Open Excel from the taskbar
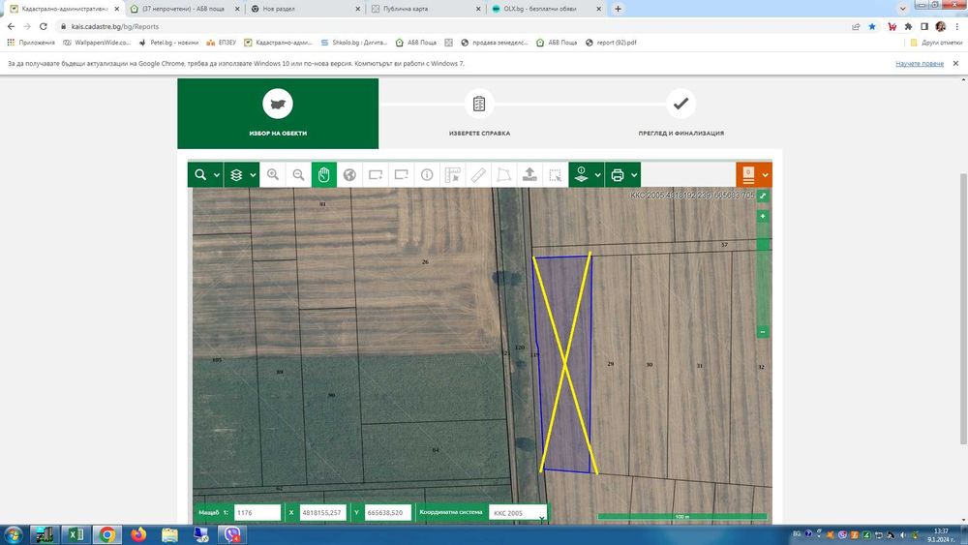This screenshot has width=968, height=545. (76, 534)
